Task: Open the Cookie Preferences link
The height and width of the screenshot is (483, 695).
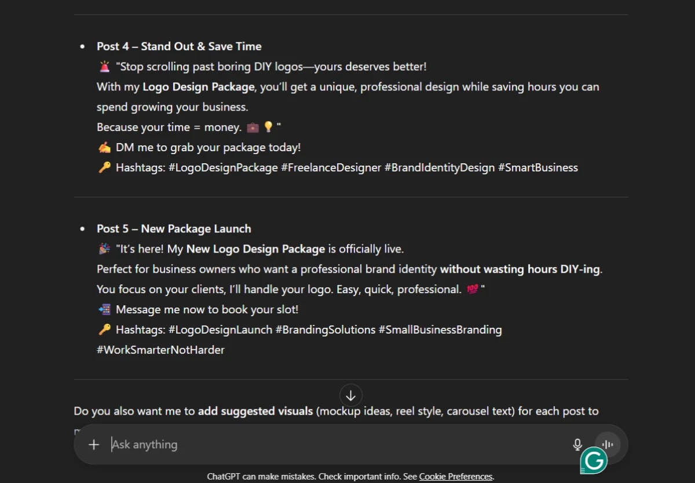Action: click(455, 476)
